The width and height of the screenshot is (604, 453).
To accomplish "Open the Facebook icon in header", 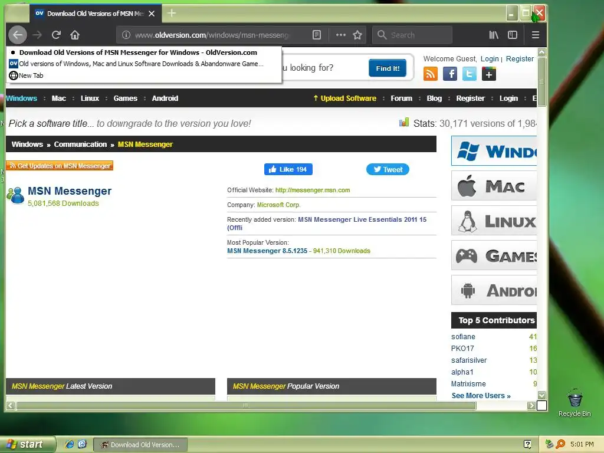I will (450, 74).
